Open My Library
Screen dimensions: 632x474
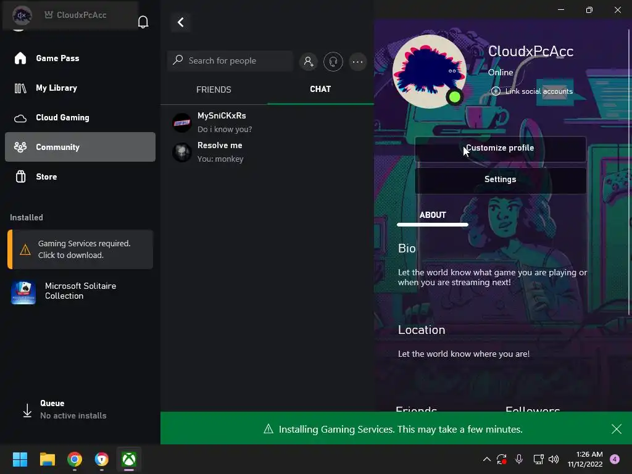[80, 88]
